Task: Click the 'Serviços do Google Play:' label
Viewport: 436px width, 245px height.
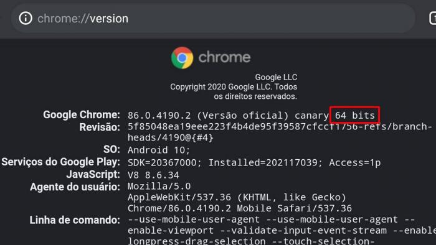Action: point(60,162)
